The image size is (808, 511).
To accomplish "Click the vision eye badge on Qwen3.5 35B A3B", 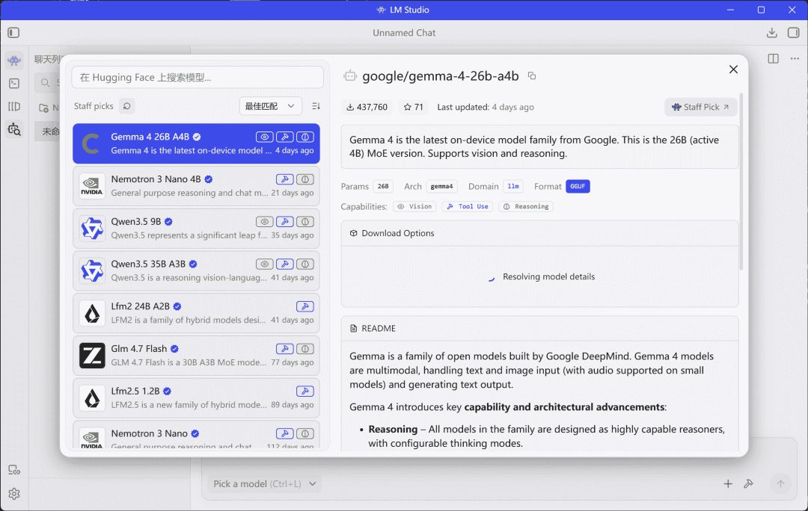I will [264, 264].
